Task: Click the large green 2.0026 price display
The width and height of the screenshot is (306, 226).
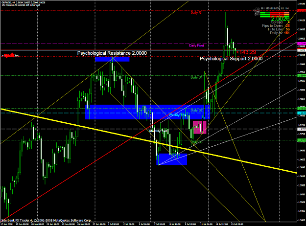Action: tap(280, 19)
